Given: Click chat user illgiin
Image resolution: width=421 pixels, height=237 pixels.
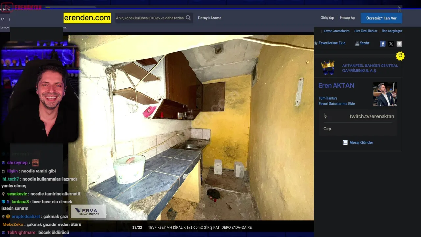Looking at the screenshot, I should coord(12,171).
